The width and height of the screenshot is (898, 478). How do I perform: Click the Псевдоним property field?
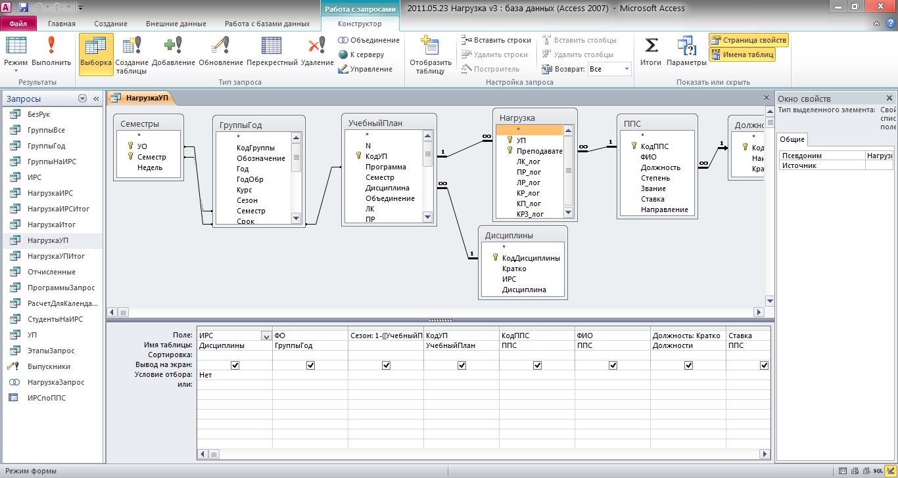(880, 156)
